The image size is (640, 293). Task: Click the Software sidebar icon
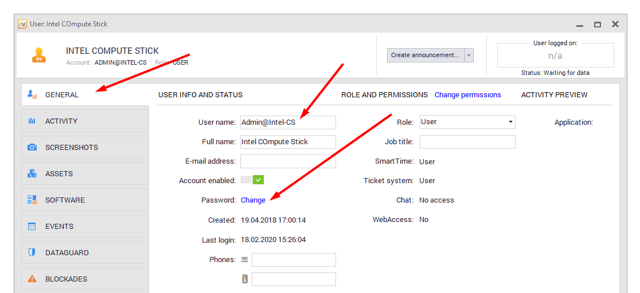[x=32, y=200]
